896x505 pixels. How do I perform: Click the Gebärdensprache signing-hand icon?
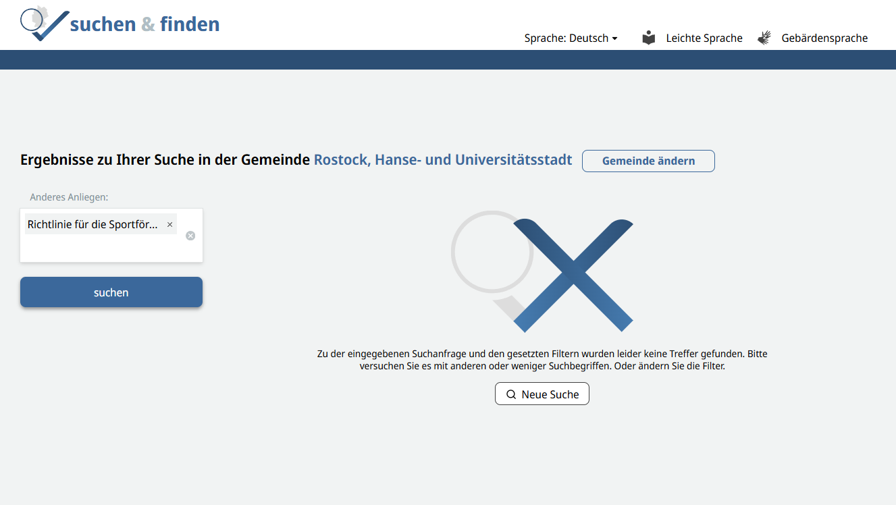click(x=764, y=38)
